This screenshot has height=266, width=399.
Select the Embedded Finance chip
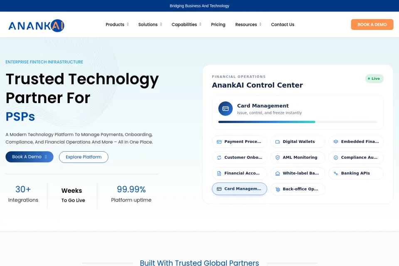(356, 142)
